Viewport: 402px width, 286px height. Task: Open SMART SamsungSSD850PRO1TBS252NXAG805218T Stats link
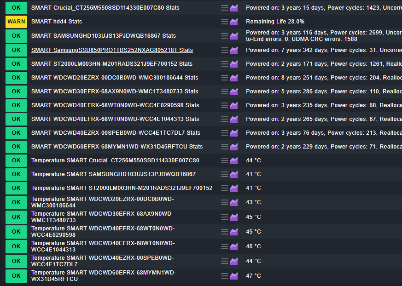(x=112, y=50)
